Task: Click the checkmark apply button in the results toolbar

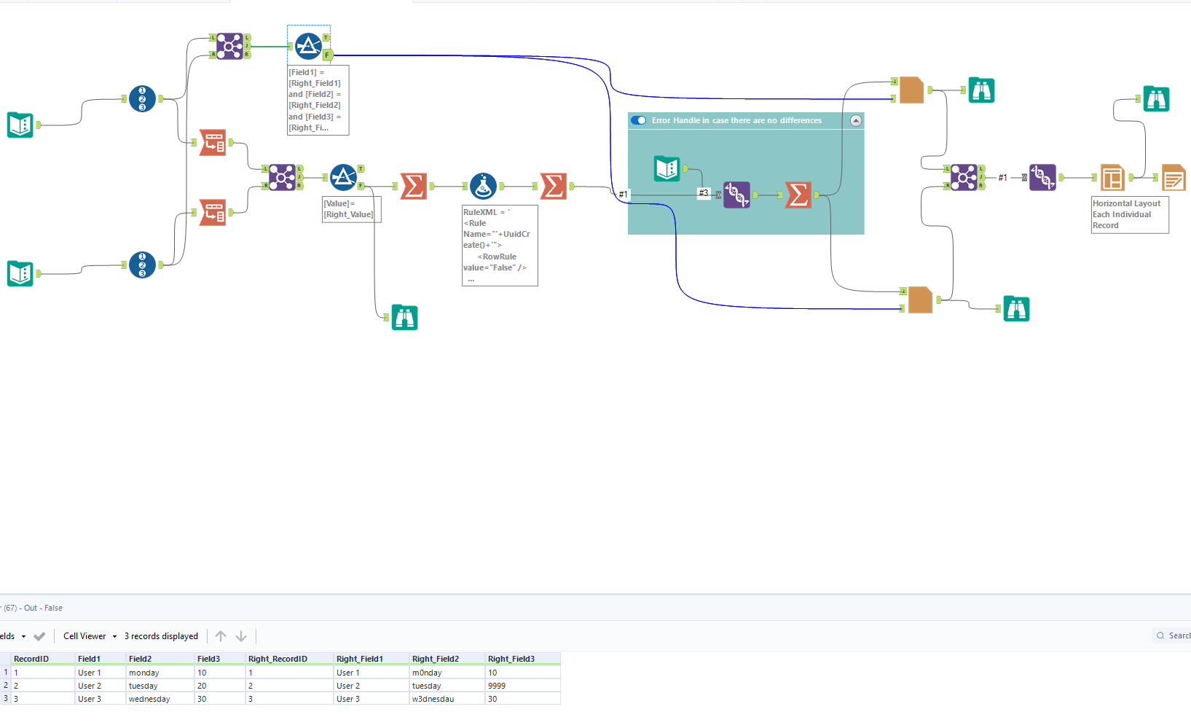Action: coord(41,635)
